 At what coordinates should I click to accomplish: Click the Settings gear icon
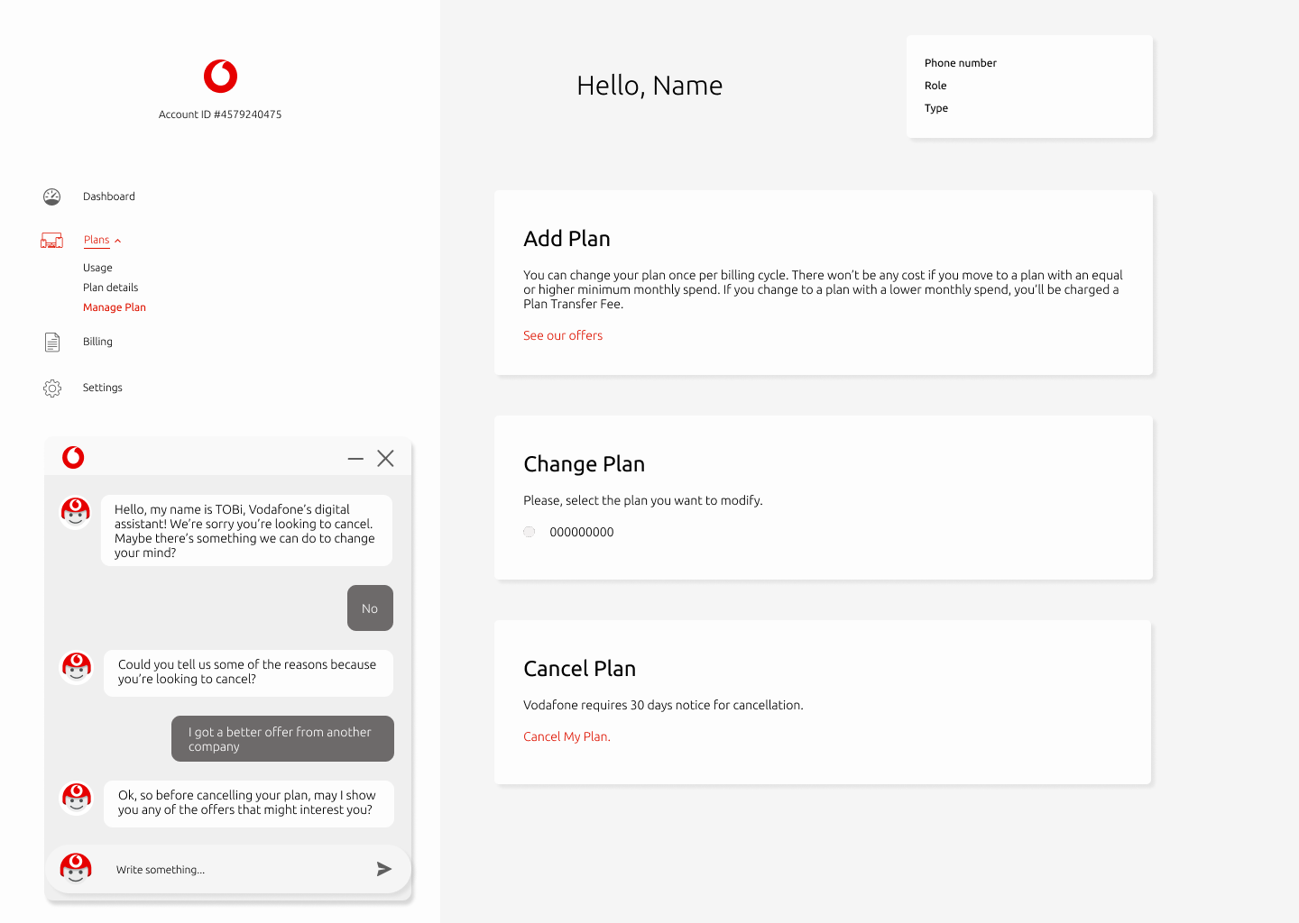52,388
